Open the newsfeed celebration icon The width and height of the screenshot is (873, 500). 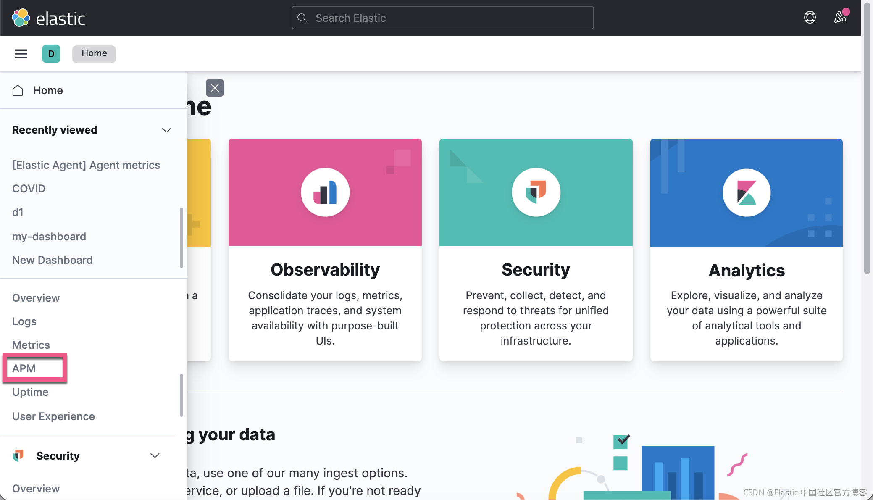840,17
